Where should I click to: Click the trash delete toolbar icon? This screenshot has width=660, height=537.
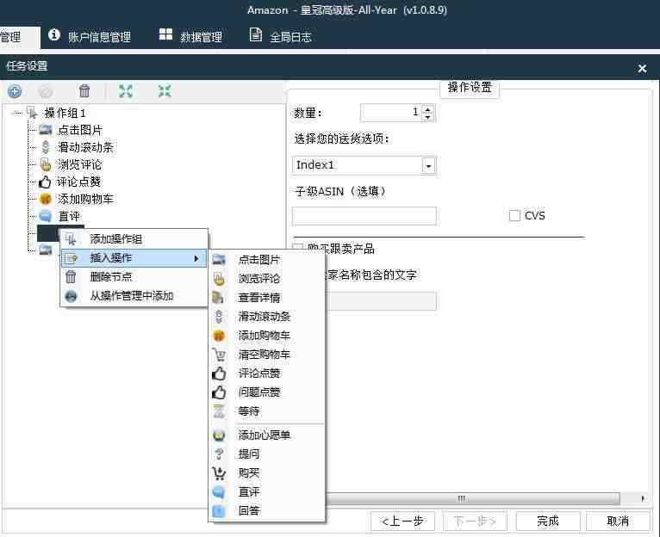(84, 91)
